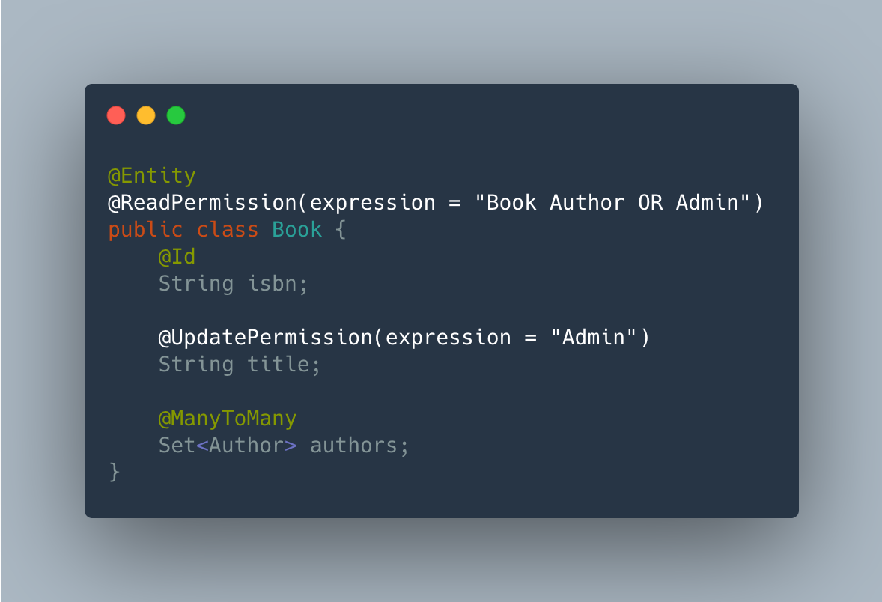Click the @Id annotation
Image resolution: width=882 pixels, height=602 pixels.
[177, 257]
